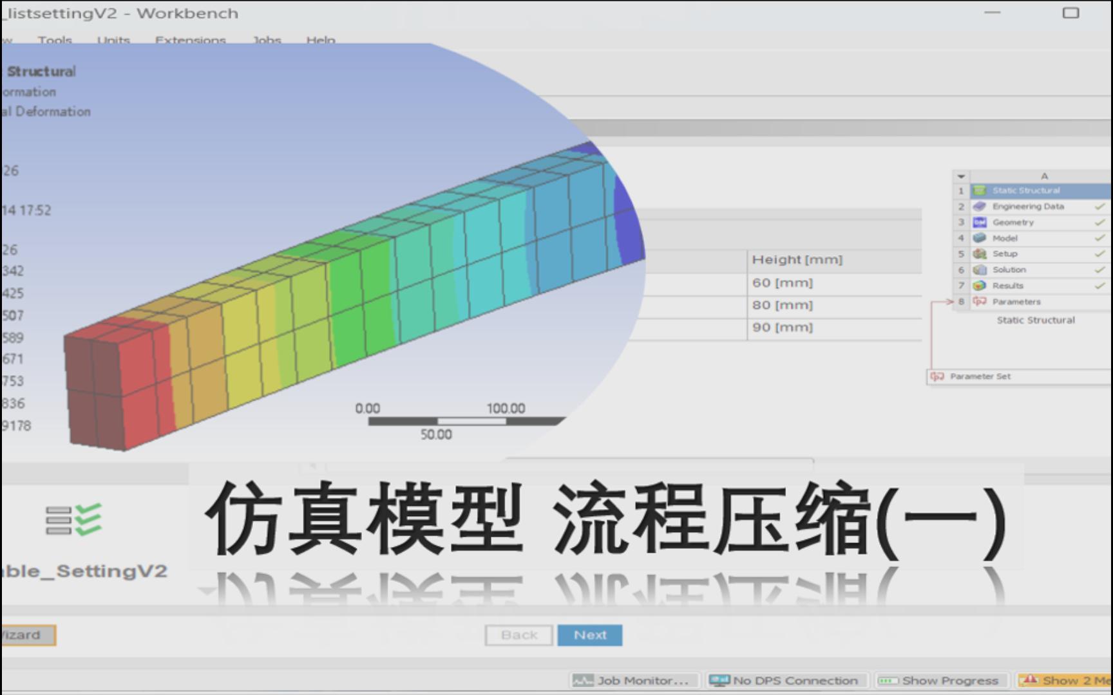Open the Help menu
The image size is (1113, 695).
[321, 41]
